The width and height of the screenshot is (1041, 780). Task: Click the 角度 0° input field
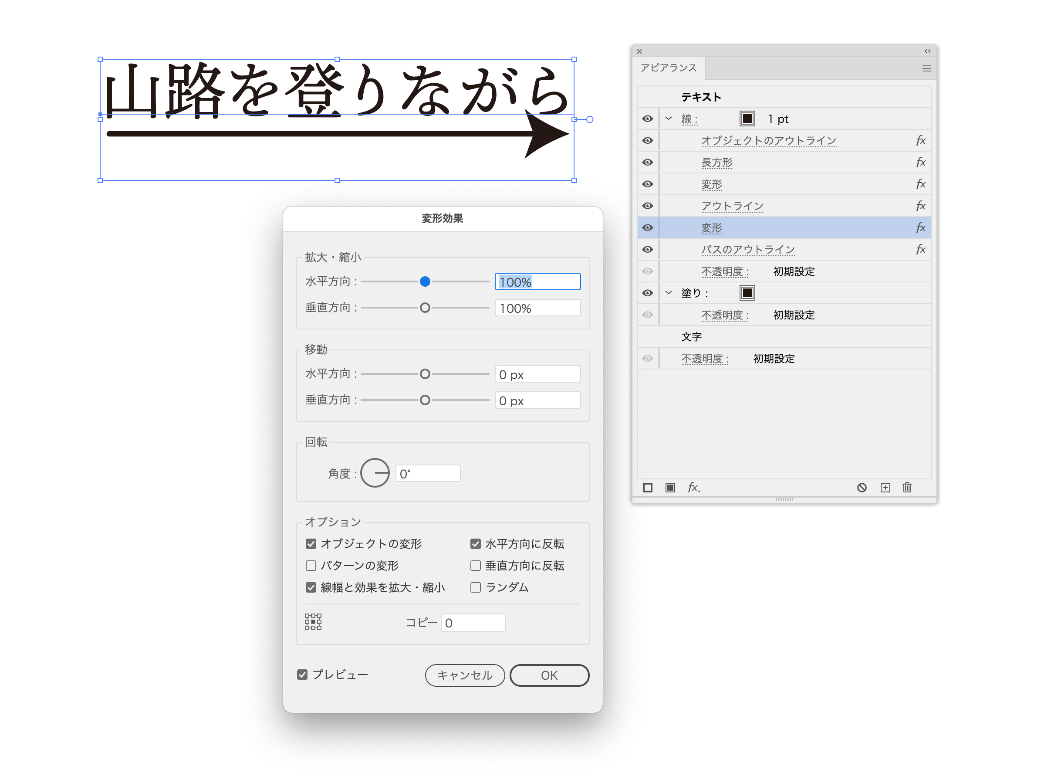[x=428, y=473]
